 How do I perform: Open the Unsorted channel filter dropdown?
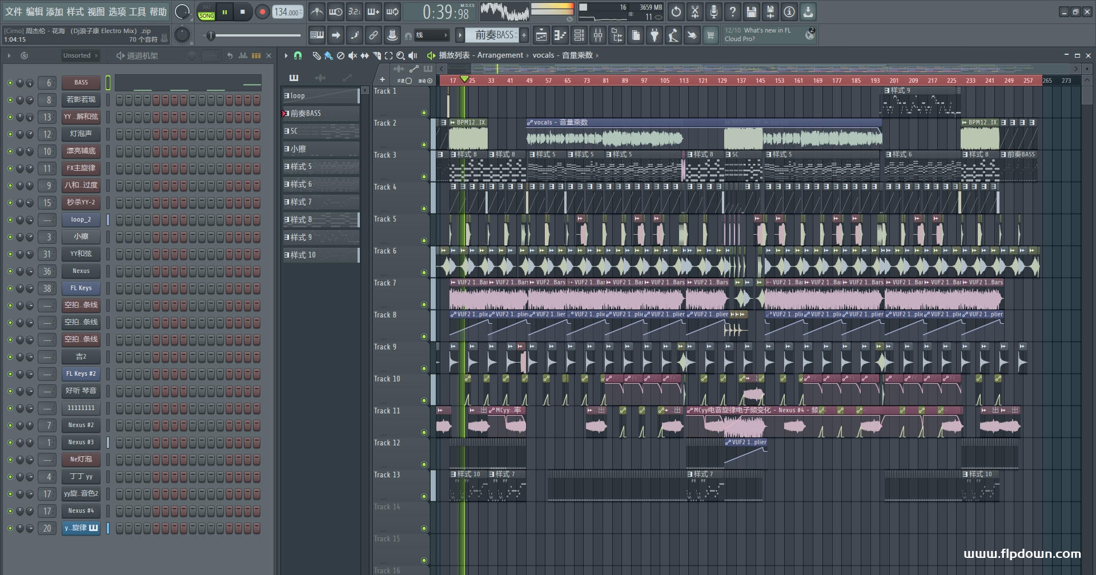tap(80, 55)
